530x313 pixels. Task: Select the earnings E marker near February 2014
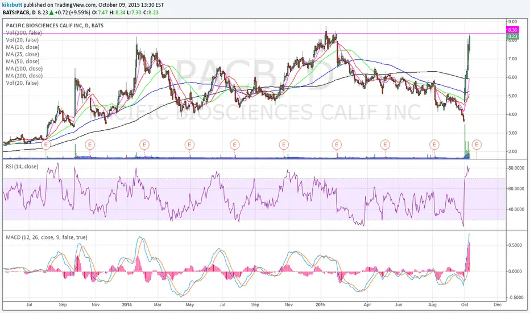[x=144, y=145]
